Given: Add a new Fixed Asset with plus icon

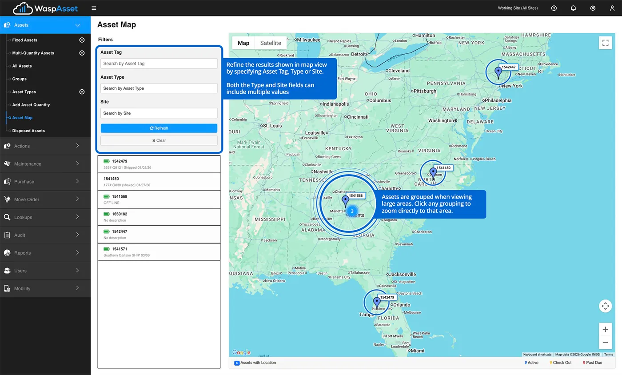Looking at the screenshot, I should tap(82, 40).
